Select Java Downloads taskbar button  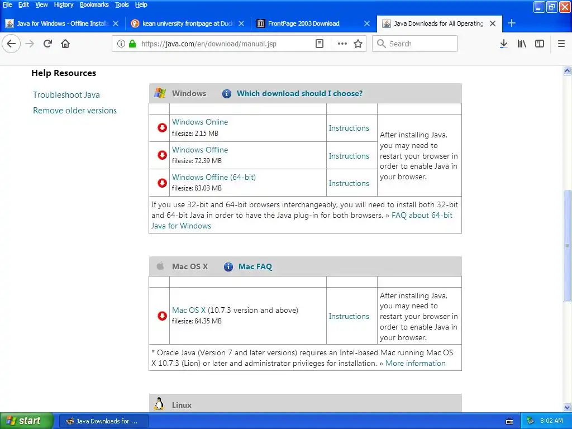pyautogui.click(x=103, y=421)
